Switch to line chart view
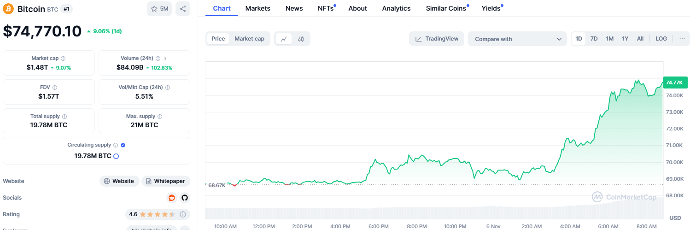The width and height of the screenshot is (690, 230). coord(284,39)
